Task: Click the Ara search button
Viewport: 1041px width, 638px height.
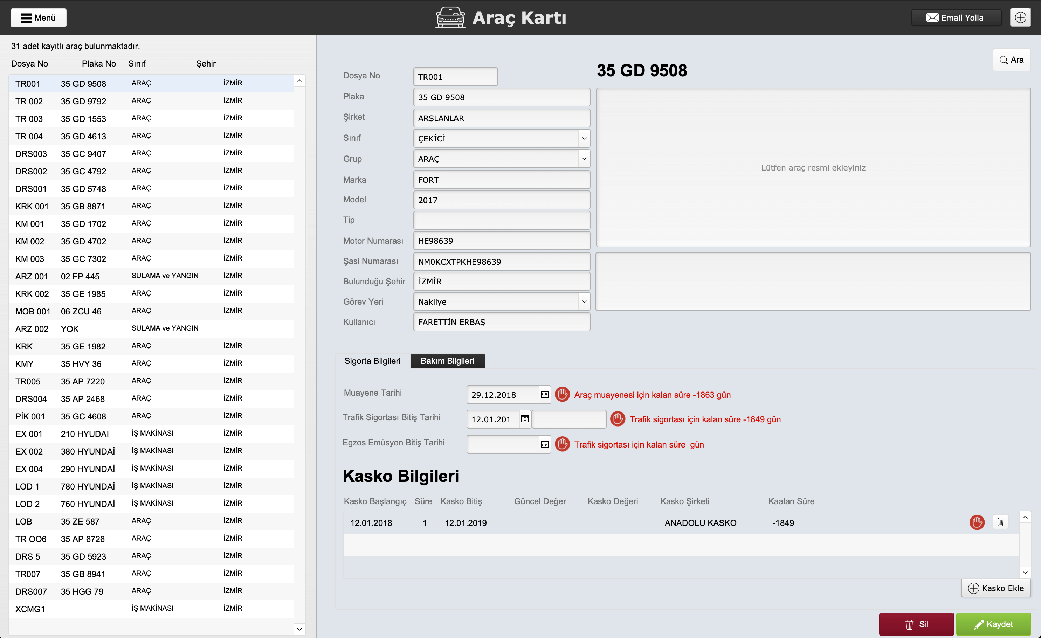Action: click(1012, 60)
